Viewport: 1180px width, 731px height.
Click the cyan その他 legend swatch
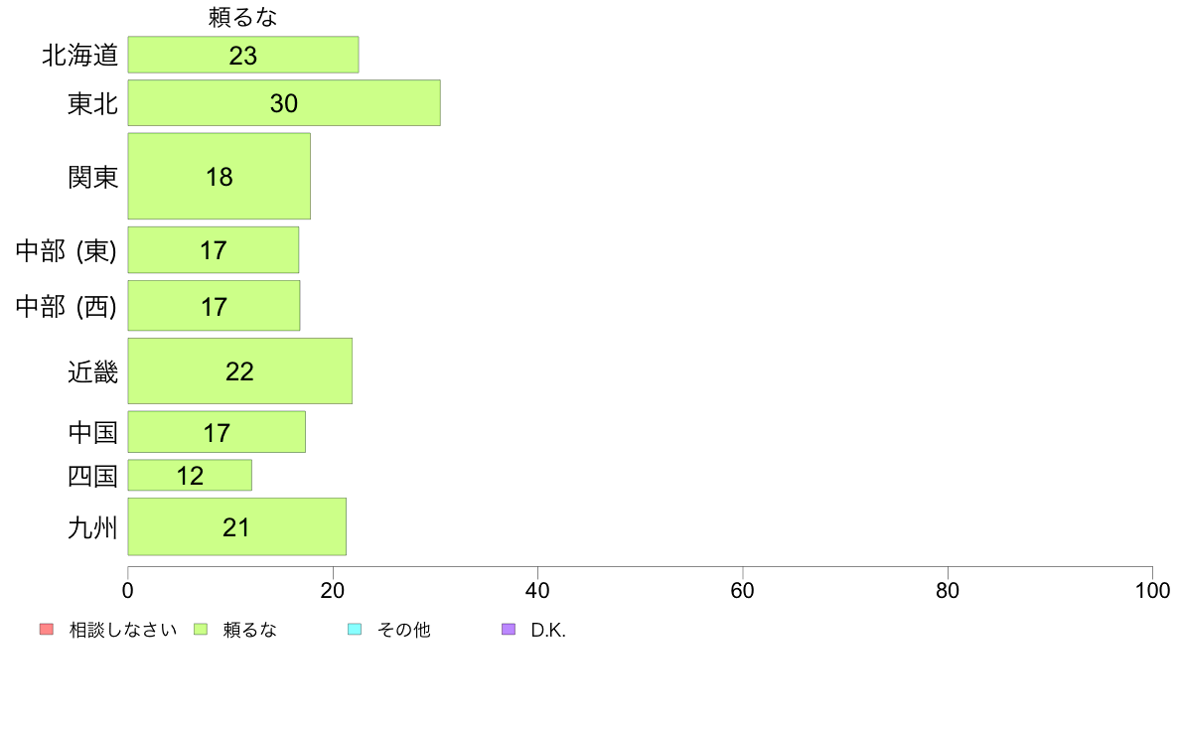pyautogui.click(x=355, y=630)
